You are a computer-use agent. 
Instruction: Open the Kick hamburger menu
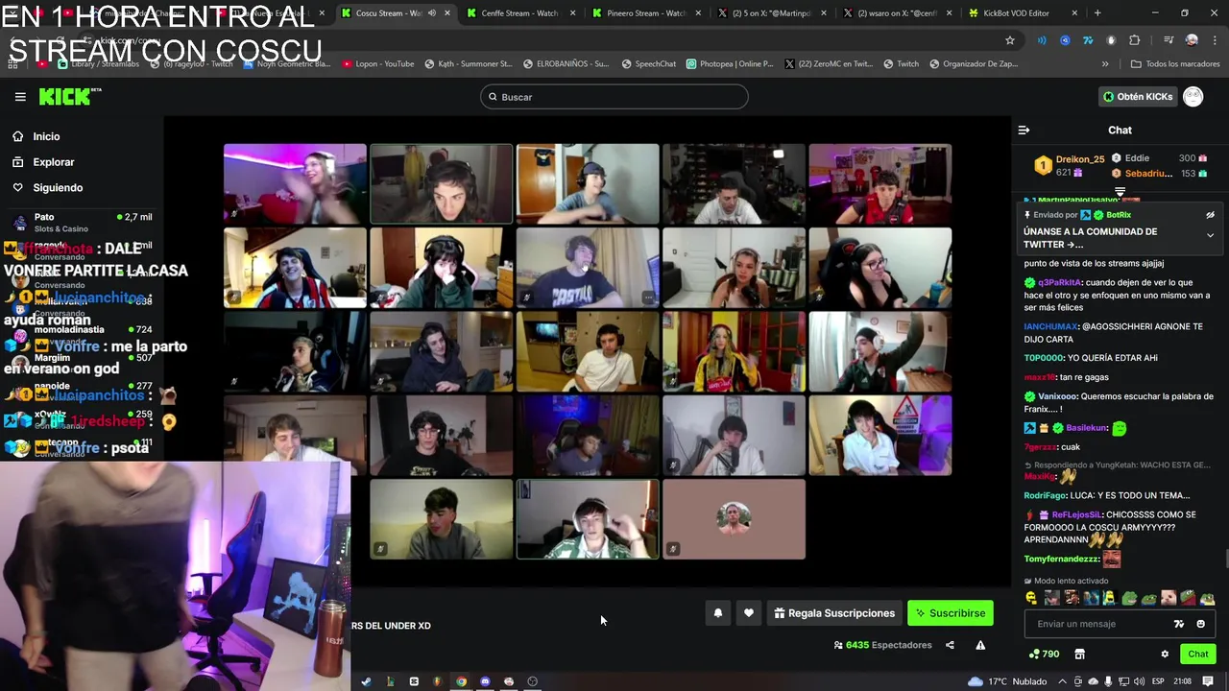[20, 97]
